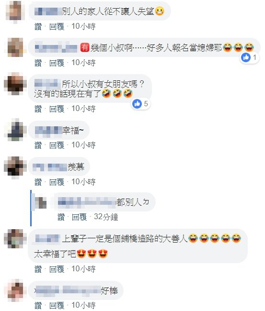265x311 pixels.
Task: Open commenter name on the 好棒 comment
Action: [68, 290]
